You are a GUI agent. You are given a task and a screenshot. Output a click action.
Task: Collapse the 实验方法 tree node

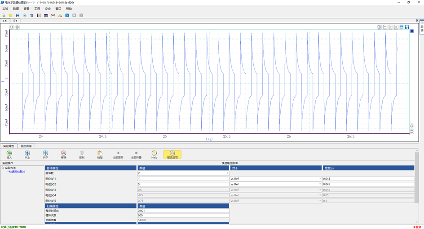(3, 168)
